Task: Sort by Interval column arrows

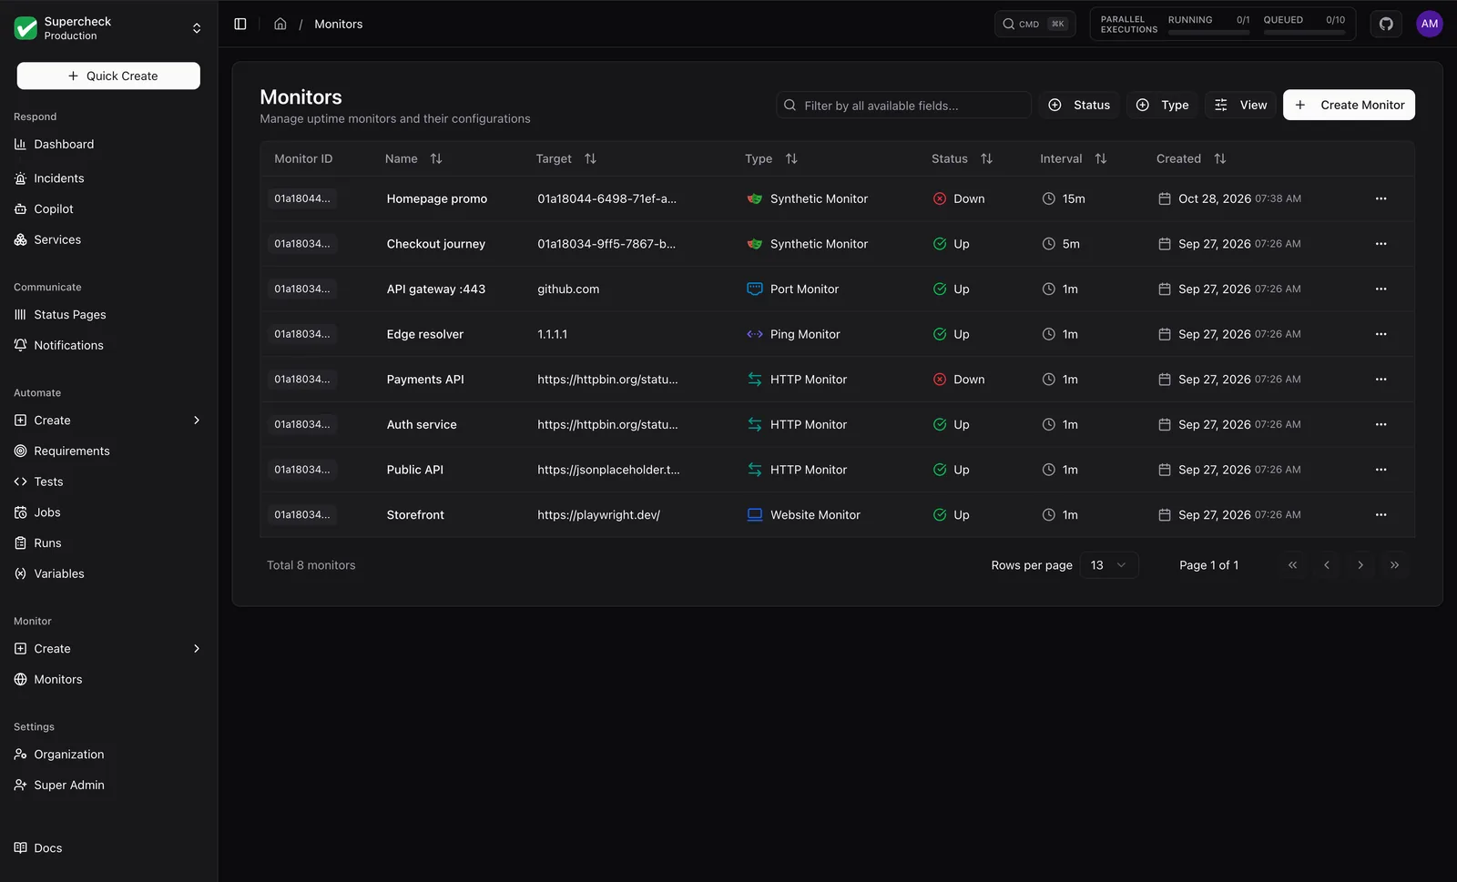Action: coord(1101,158)
